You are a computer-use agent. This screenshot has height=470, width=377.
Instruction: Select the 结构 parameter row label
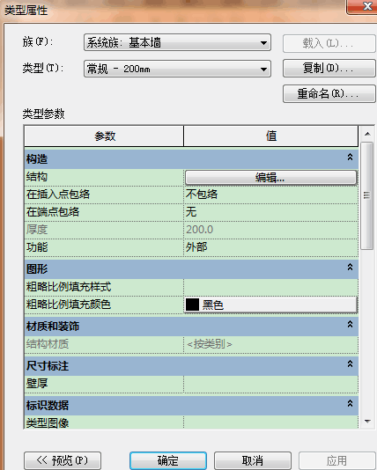coord(37,177)
